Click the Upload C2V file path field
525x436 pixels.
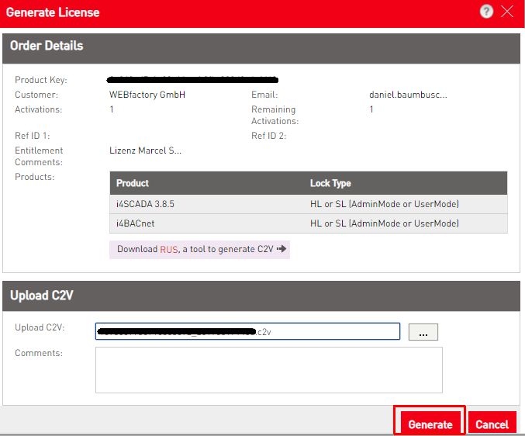(247, 331)
